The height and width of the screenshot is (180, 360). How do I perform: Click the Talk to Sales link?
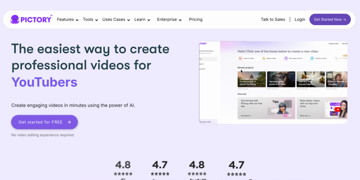tap(273, 20)
